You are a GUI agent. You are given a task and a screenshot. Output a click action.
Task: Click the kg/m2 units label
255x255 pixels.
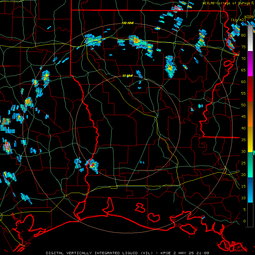(x=238, y=20)
